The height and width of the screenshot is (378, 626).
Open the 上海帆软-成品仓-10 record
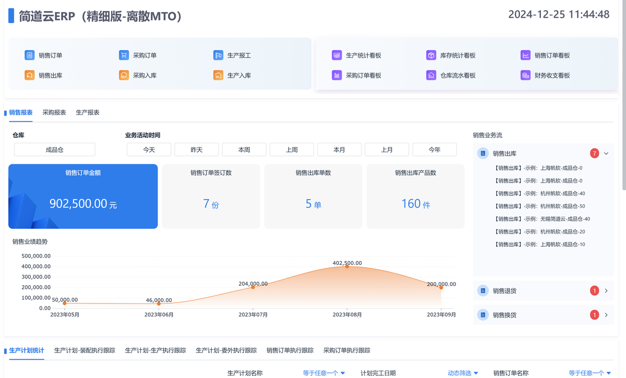(x=539, y=245)
